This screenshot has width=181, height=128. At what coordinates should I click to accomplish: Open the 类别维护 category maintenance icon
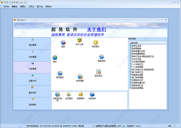point(81,96)
